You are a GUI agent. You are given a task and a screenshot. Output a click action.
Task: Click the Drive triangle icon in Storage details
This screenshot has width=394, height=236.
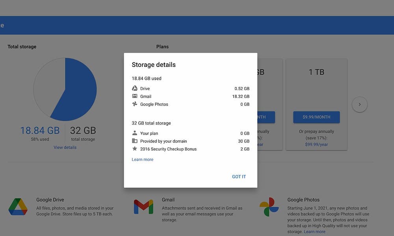pos(134,88)
